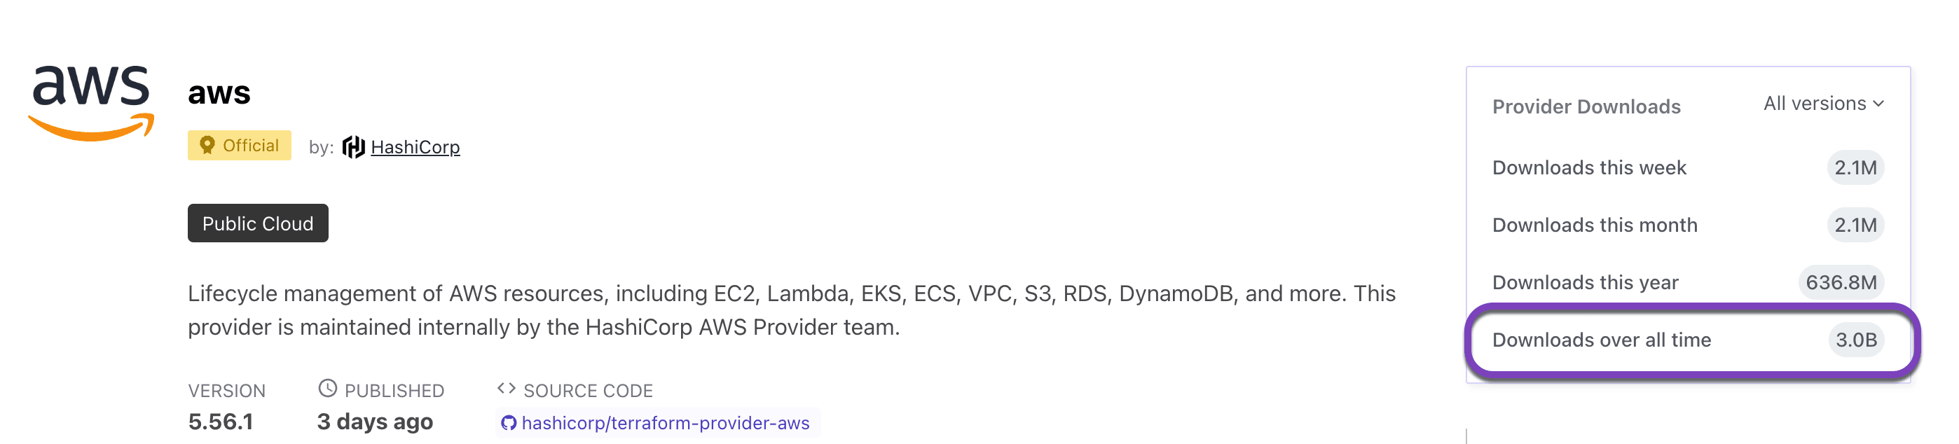The height and width of the screenshot is (444, 1959).
Task: Click the AWS logo image
Action: point(91,103)
